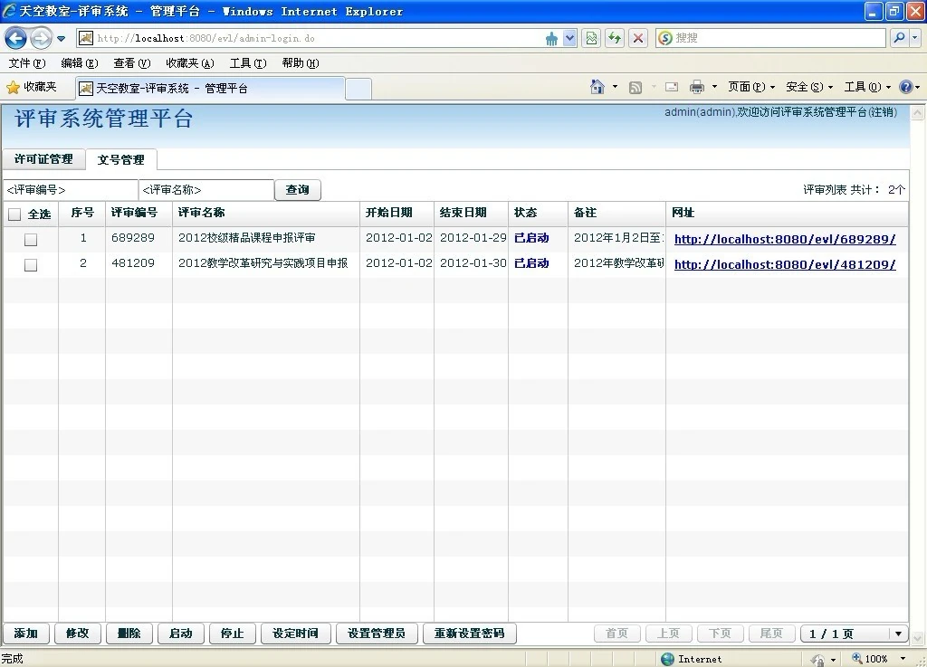This screenshot has height=667, width=927.
Task: Open the 工具(O) command bar menu
Action: [x=866, y=87]
